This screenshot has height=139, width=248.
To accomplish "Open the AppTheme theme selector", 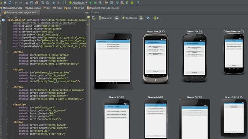I will tap(130, 18).
